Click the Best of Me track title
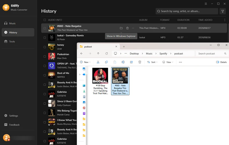This screenshot has width=229, height=145. click(63, 73)
